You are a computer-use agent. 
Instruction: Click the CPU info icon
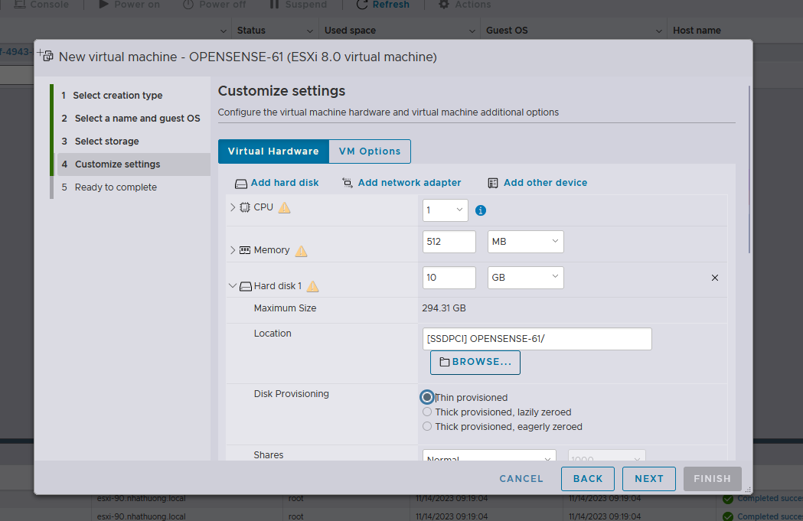(x=481, y=210)
